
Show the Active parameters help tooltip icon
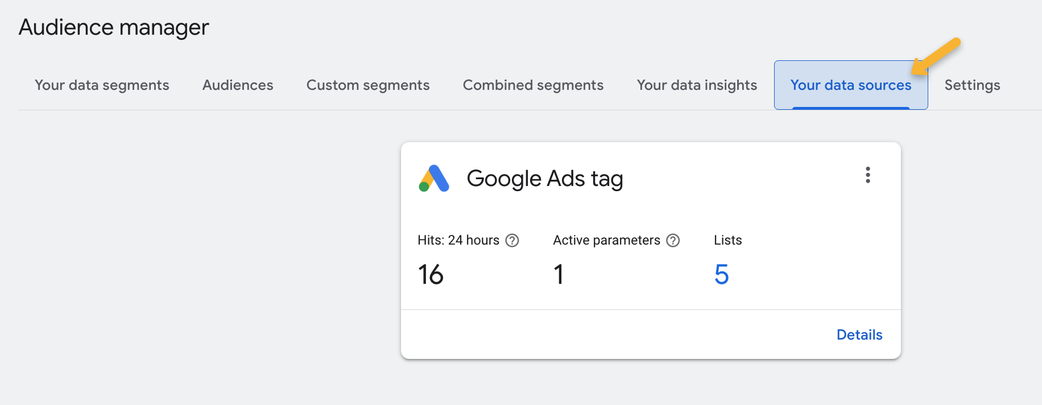[x=673, y=241]
